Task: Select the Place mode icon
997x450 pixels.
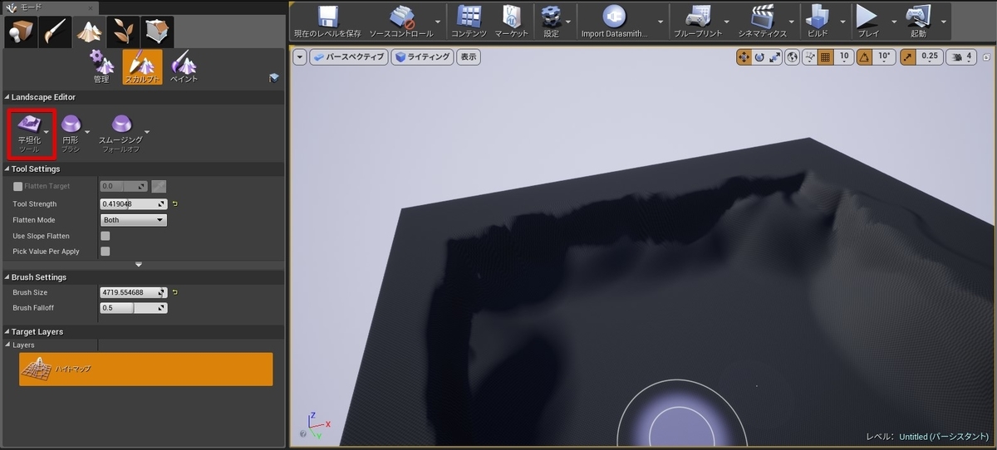Action: 21,32
